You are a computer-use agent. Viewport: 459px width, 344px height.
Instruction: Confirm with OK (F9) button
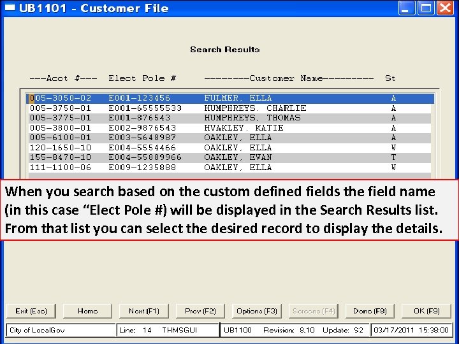(x=426, y=311)
